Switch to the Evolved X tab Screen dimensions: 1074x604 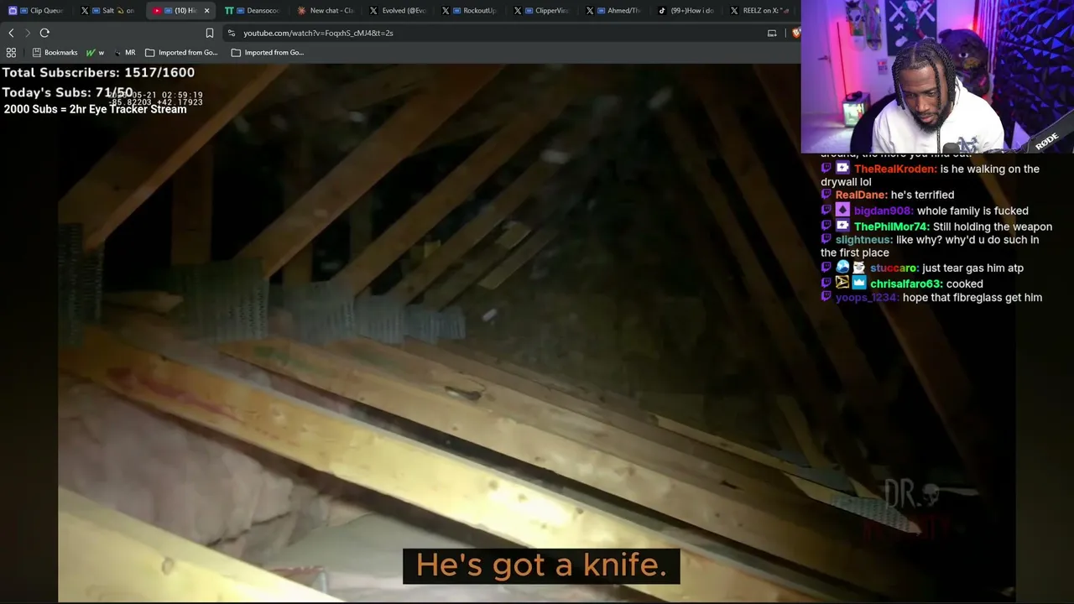[x=398, y=11]
